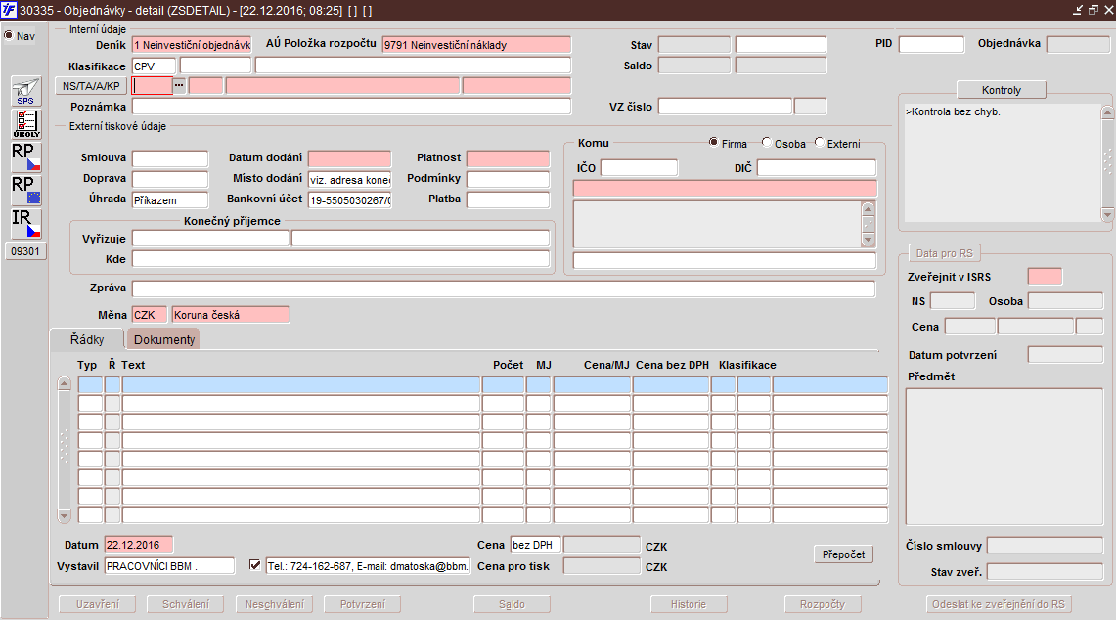Screen dimensions: 1116x620
Task: Click Odeslat ke zveřejnění do RS button
Action: click(x=999, y=604)
